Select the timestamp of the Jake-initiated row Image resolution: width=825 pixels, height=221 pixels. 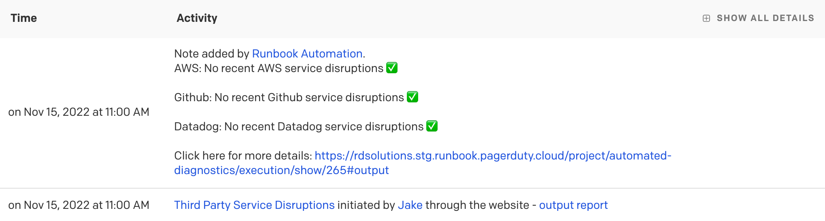click(79, 205)
